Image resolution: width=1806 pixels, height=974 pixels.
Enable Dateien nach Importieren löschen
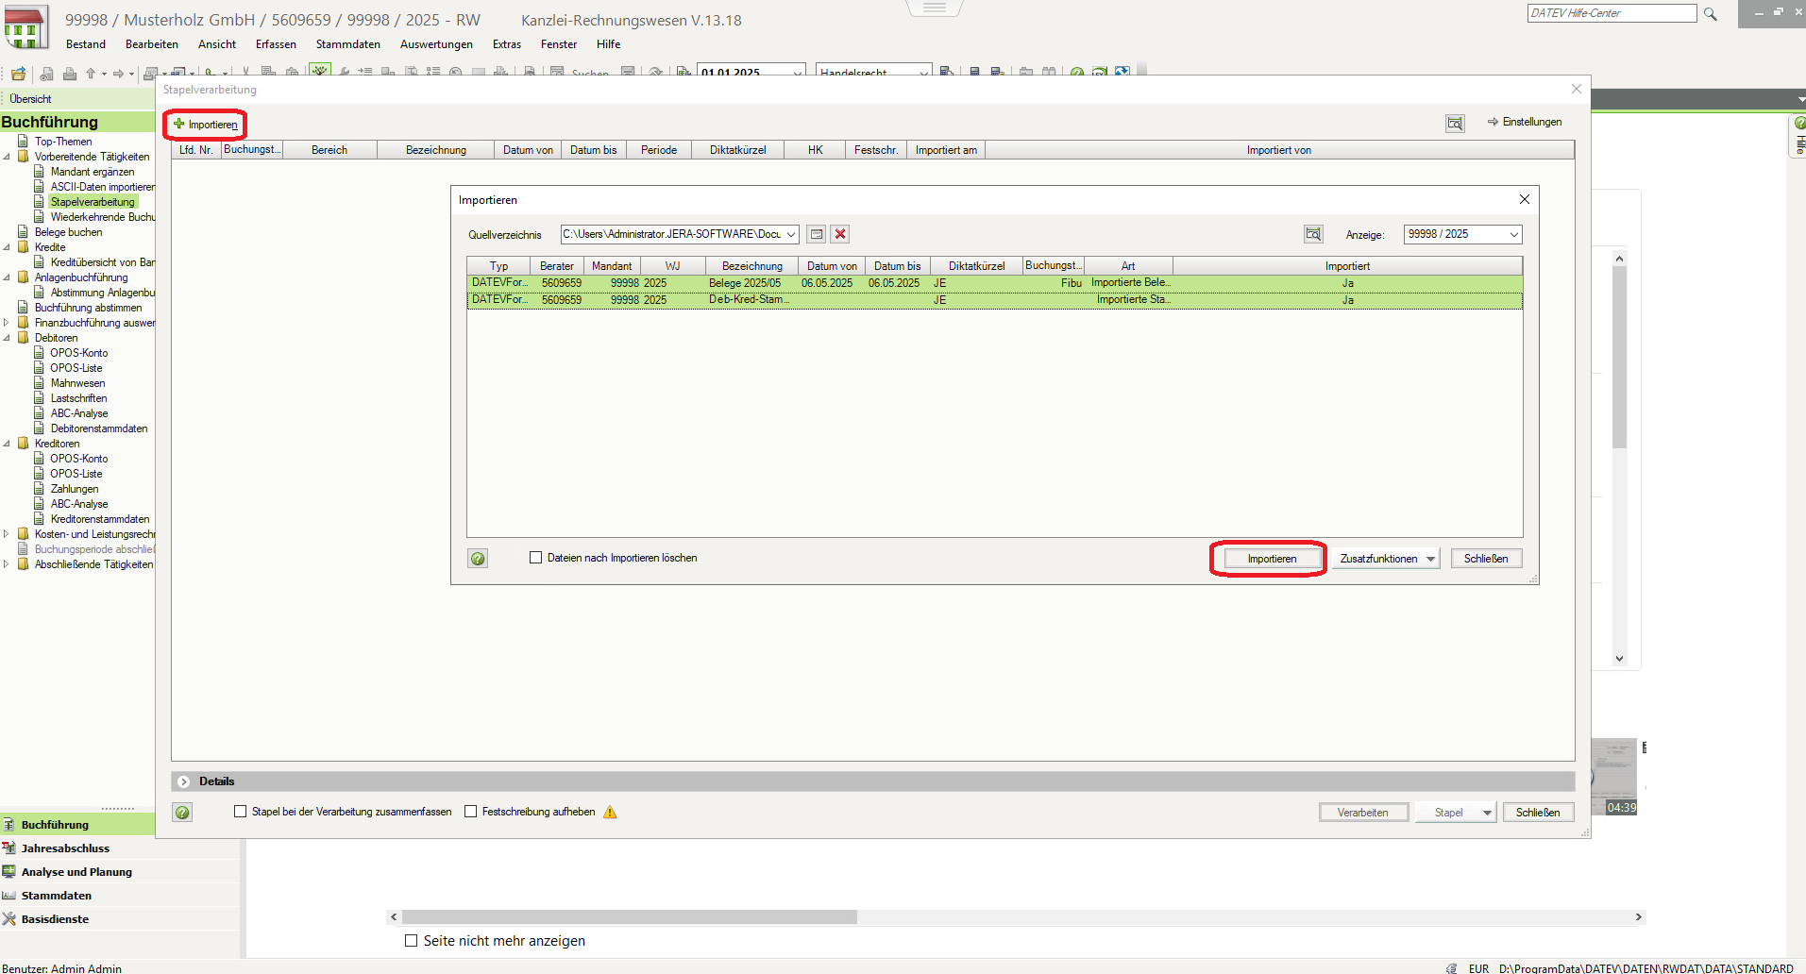(536, 558)
